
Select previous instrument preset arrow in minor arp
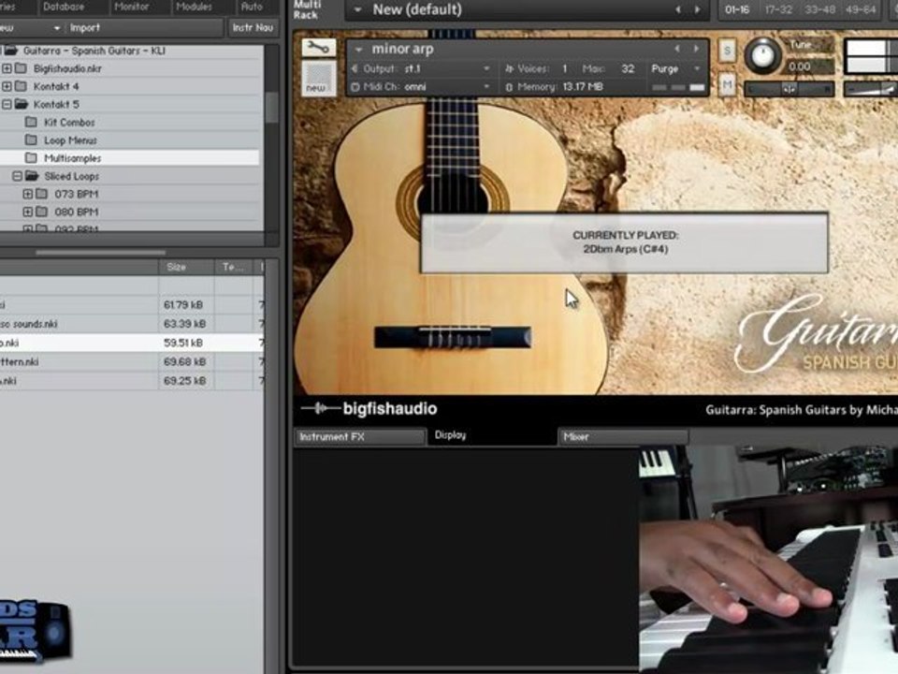click(x=677, y=50)
